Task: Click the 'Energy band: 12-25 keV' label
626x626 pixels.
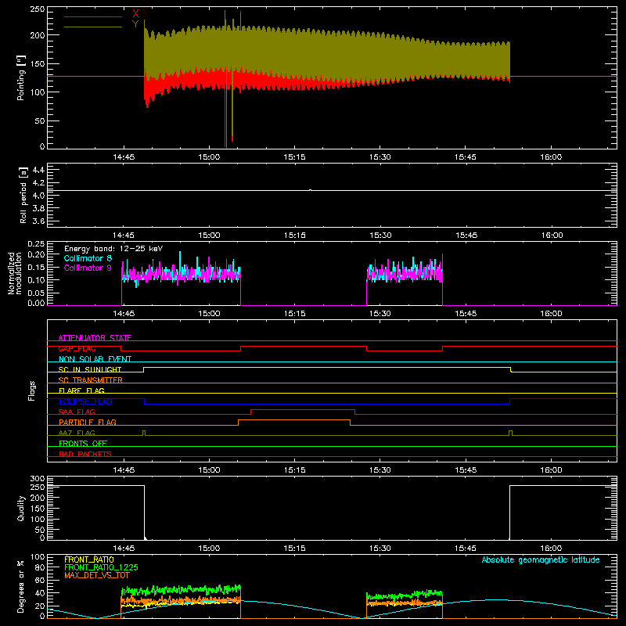Action: [113, 249]
